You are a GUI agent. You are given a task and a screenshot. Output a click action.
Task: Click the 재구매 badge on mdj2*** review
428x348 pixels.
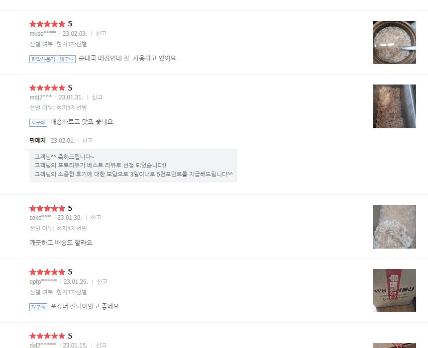pyautogui.click(x=38, y=123)
